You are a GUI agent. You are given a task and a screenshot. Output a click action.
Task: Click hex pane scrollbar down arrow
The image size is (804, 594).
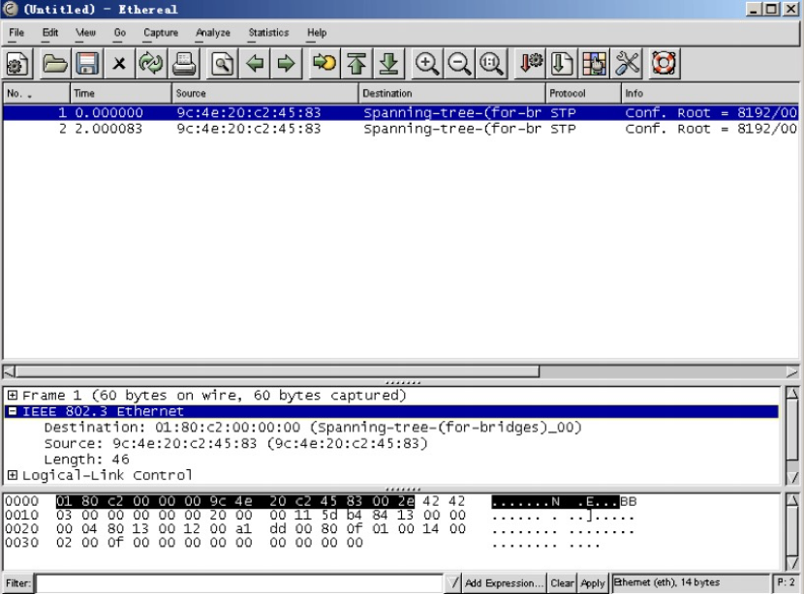pyautogui.click(x=792, y=562)
